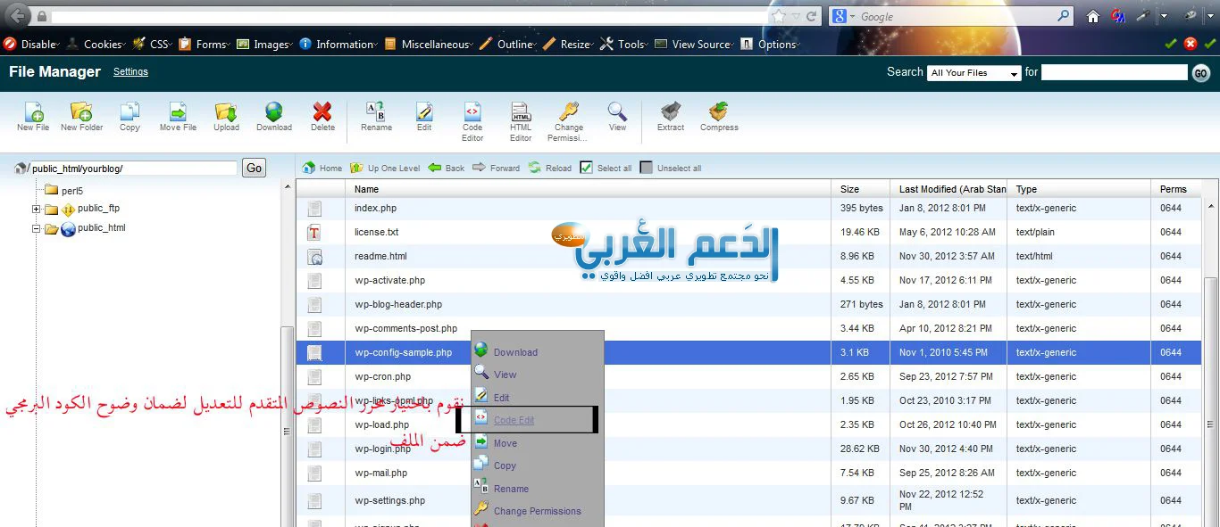Click the search text input field

[1114, 73]
